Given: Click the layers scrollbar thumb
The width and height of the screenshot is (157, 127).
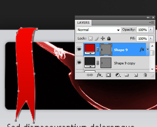Looking at the screenshot, I should click(x=152, y=53).
